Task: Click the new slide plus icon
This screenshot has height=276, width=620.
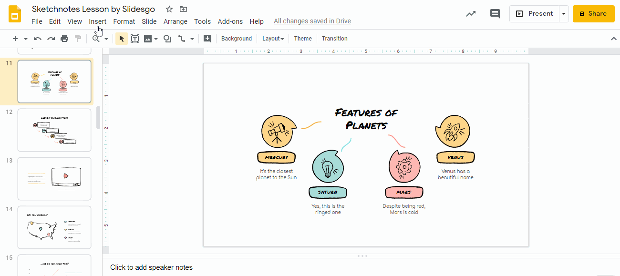Action: tap(15, 39)
